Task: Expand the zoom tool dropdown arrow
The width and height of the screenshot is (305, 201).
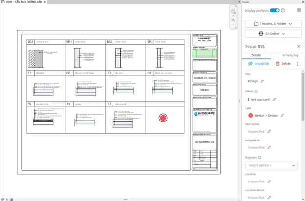Action: point(233,24)
